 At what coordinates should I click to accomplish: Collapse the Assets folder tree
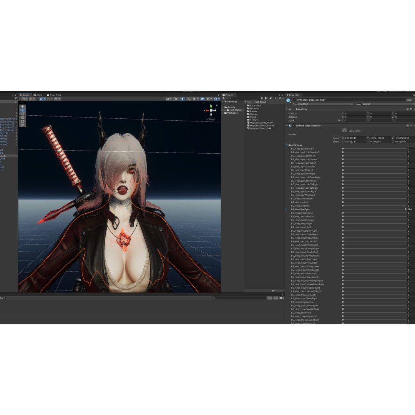point(223,107)
